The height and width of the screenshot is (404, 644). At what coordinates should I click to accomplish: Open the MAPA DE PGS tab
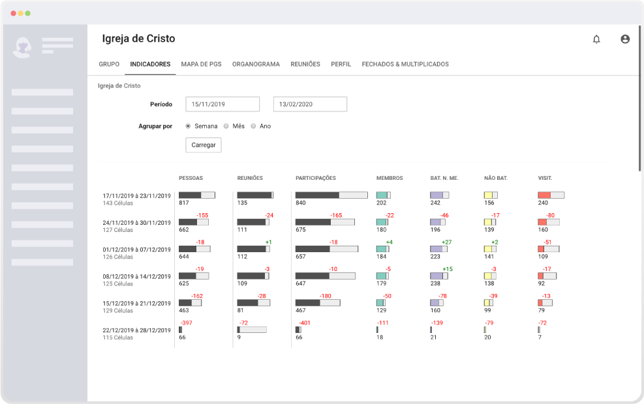201,64
